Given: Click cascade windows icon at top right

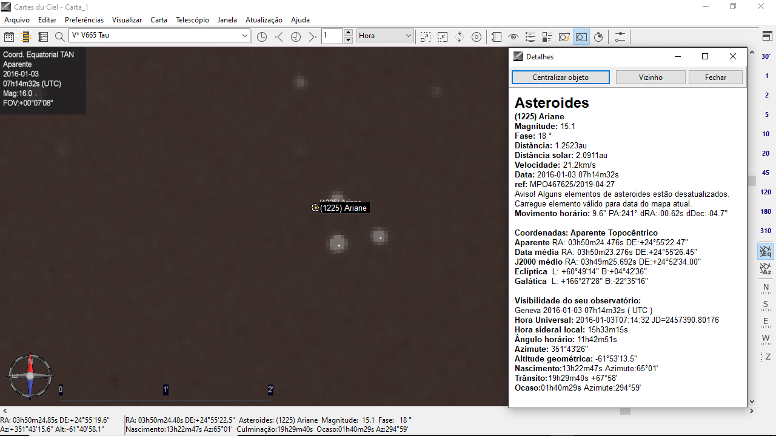Looking at the screenshot, I should [767, 37].
